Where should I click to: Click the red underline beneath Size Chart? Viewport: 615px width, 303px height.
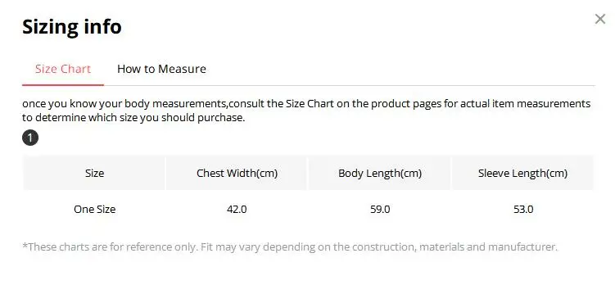(x=63, y=84)
